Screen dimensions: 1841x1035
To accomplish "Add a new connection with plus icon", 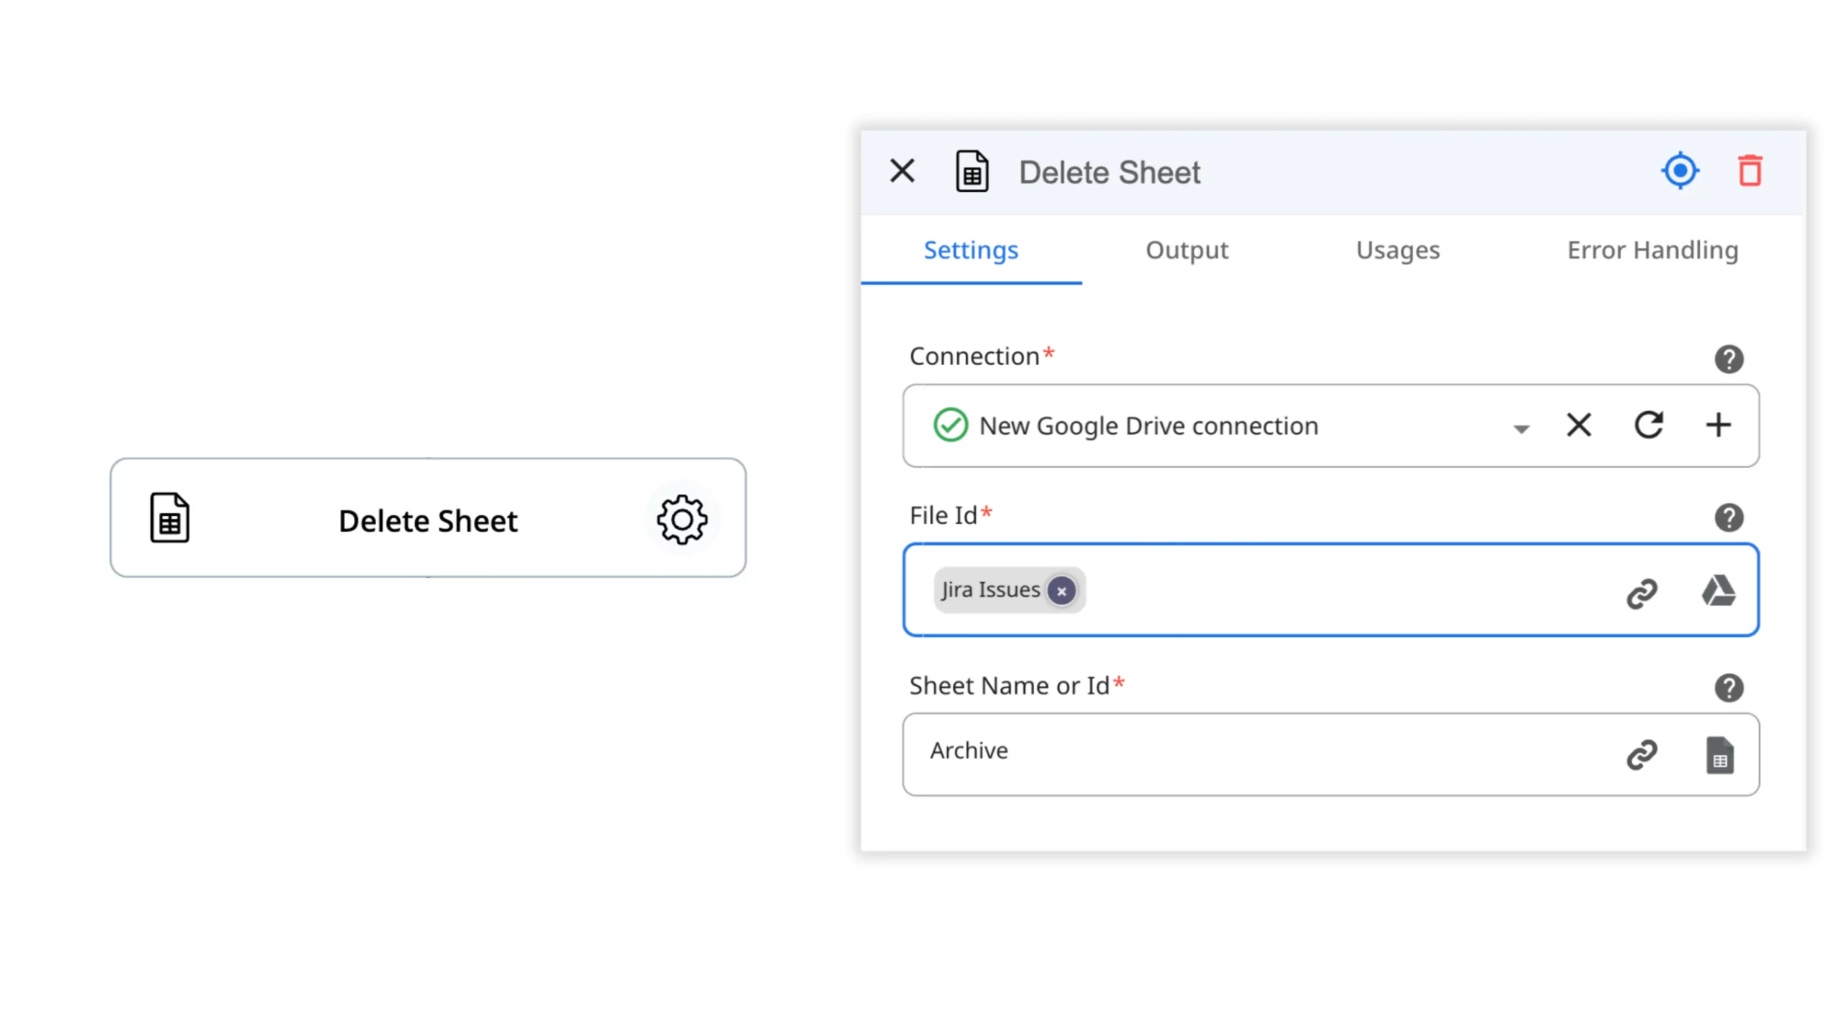I will 1718,425.
